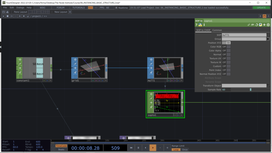Screen dimensions: 272x153
Task: Toggle Position XYZ switch
Action: coord(226,43)
